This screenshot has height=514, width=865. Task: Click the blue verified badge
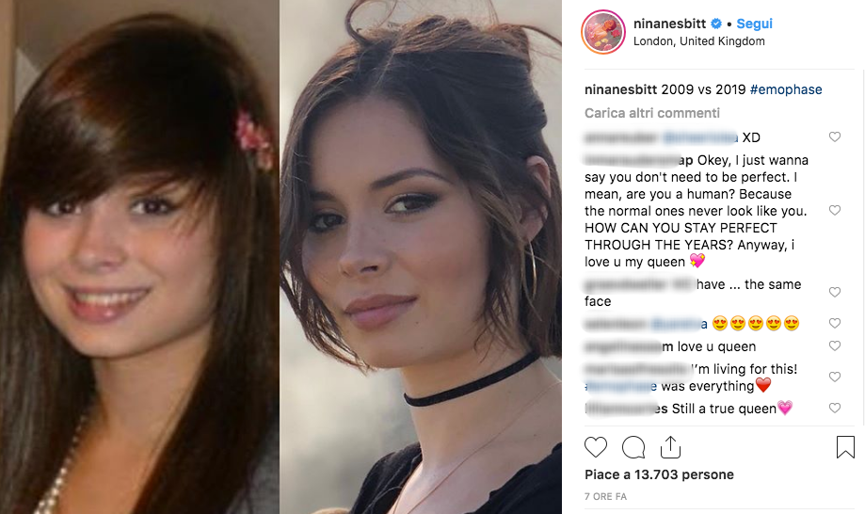pyautogui.click(x=716, y=24)
